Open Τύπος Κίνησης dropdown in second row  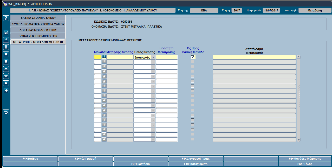[153, 62]
